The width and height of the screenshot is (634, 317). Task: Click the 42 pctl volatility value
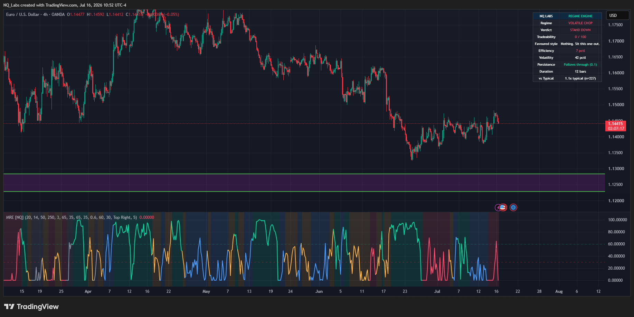pos(580,58)
